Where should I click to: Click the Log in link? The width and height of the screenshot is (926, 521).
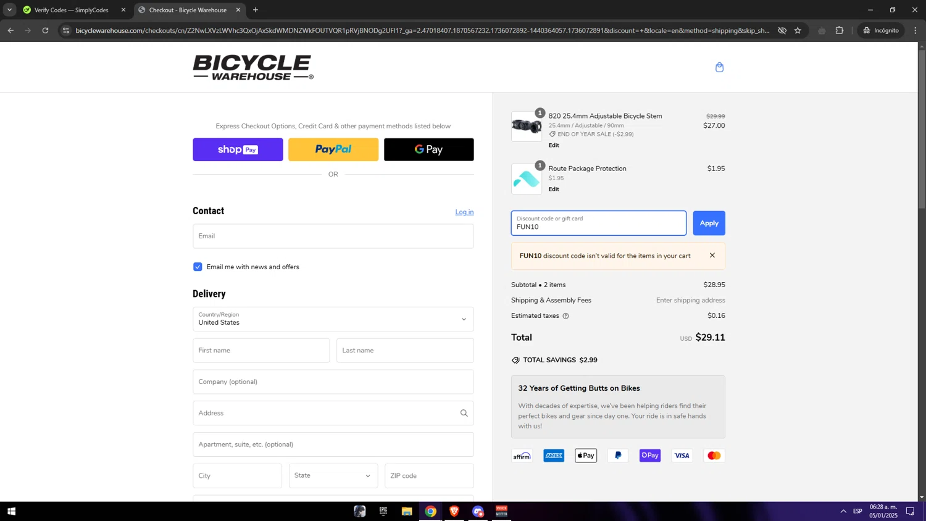click(464, 212)
